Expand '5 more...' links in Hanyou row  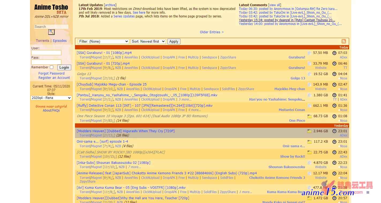(x=185, y=99)
